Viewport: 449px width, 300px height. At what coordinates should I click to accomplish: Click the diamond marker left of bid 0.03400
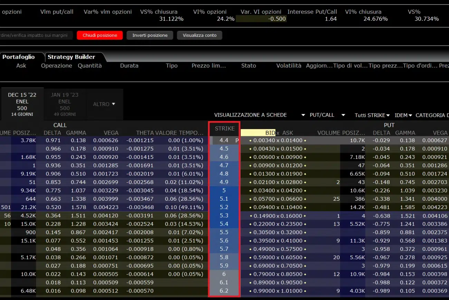250,191
